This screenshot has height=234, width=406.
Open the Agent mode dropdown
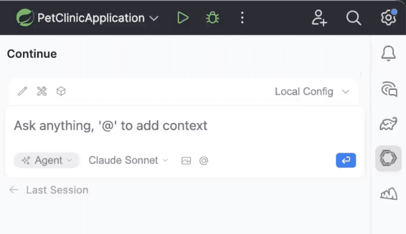(47, 160)
